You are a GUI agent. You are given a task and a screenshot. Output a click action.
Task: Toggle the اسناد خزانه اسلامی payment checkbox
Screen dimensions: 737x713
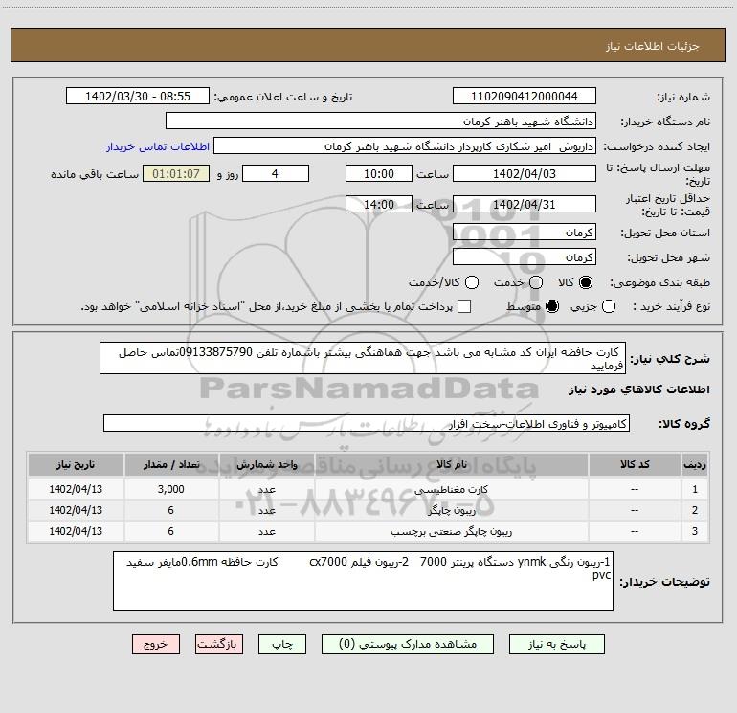tap(464, 306)
